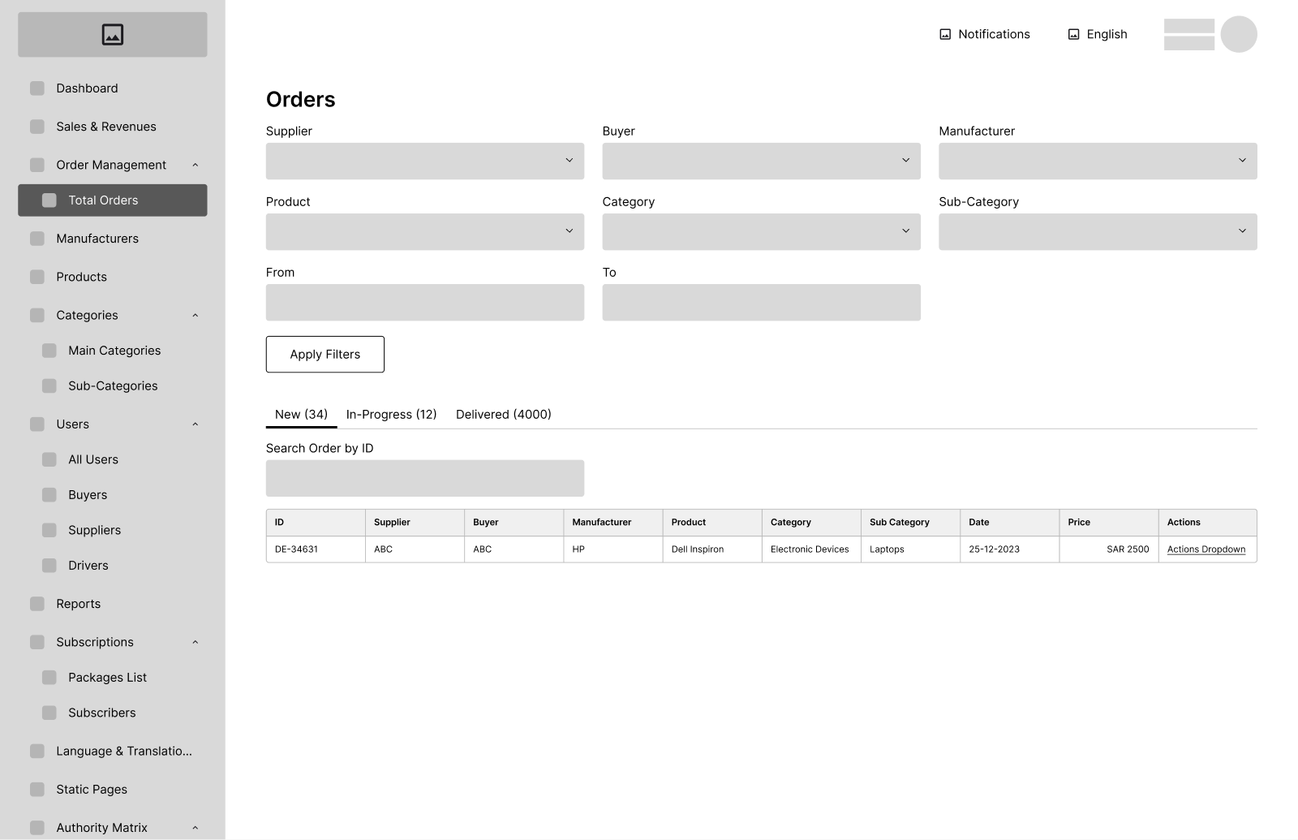Click the Products square icon
Screen dimensions: 1298x840
(37, 277)
